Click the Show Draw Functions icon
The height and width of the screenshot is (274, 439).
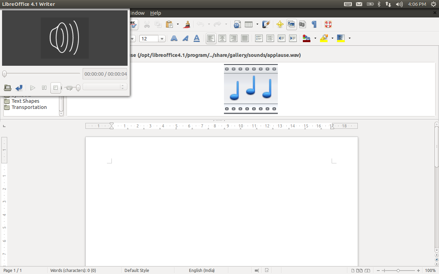click(x=266, y=24)
